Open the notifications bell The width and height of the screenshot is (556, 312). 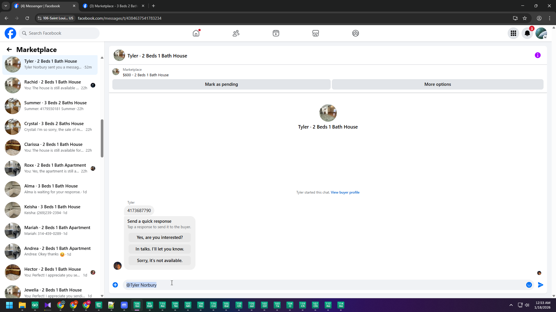coord(527,33)
